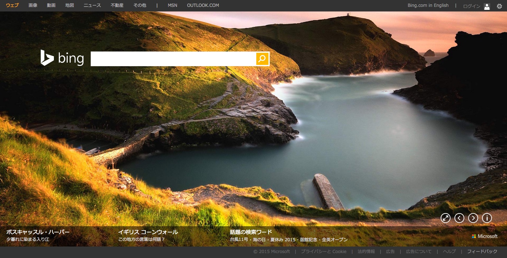The width and height of the screenshot is (507, 258).
Task: Expand background image to full screen
Action: coord(445,218)
